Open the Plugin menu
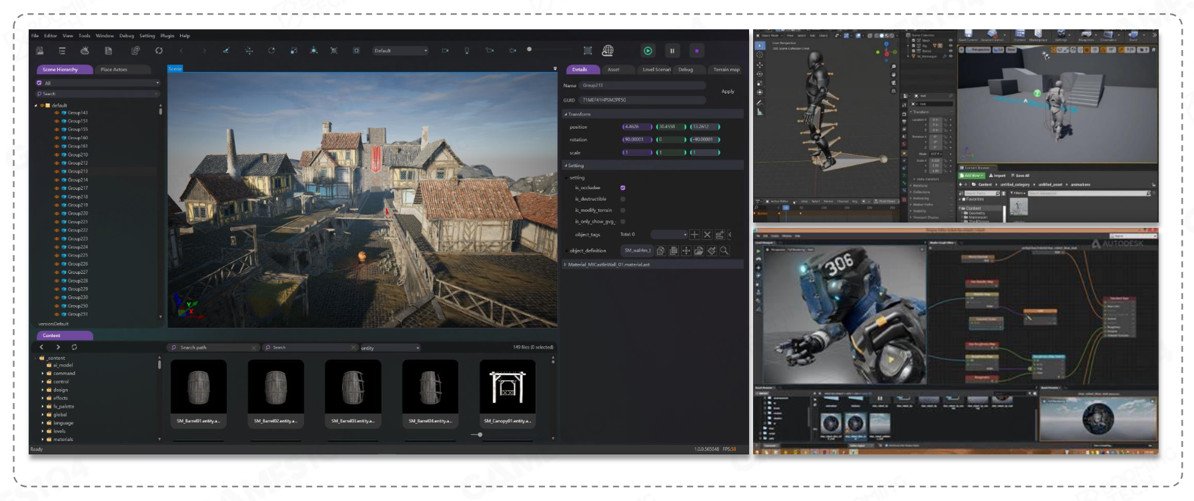 coord(167,36)
